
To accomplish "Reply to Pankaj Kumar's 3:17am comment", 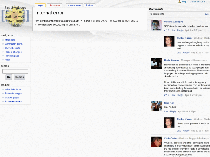I will point(186,52).
